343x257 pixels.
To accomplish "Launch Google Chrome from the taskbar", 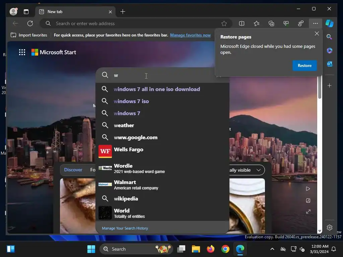I will (x=225, y=249).
